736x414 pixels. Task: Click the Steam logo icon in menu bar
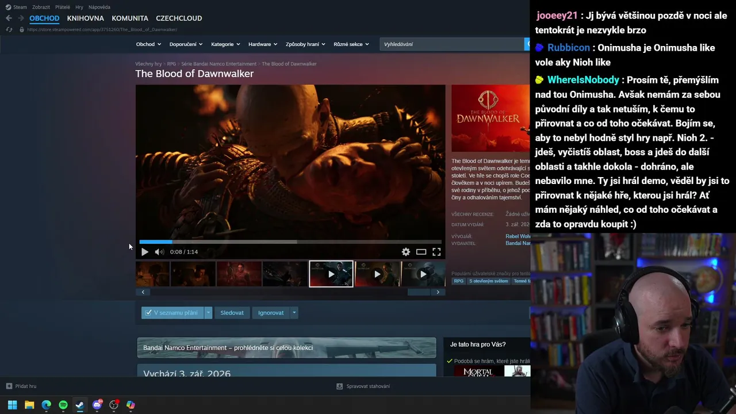pyautogui.click(x=8, y=7)
